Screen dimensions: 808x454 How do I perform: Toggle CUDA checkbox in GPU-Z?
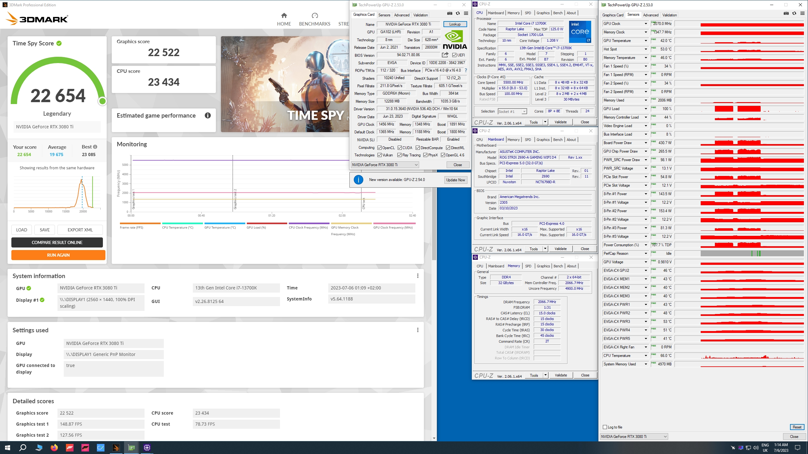(x=400, y=148)
